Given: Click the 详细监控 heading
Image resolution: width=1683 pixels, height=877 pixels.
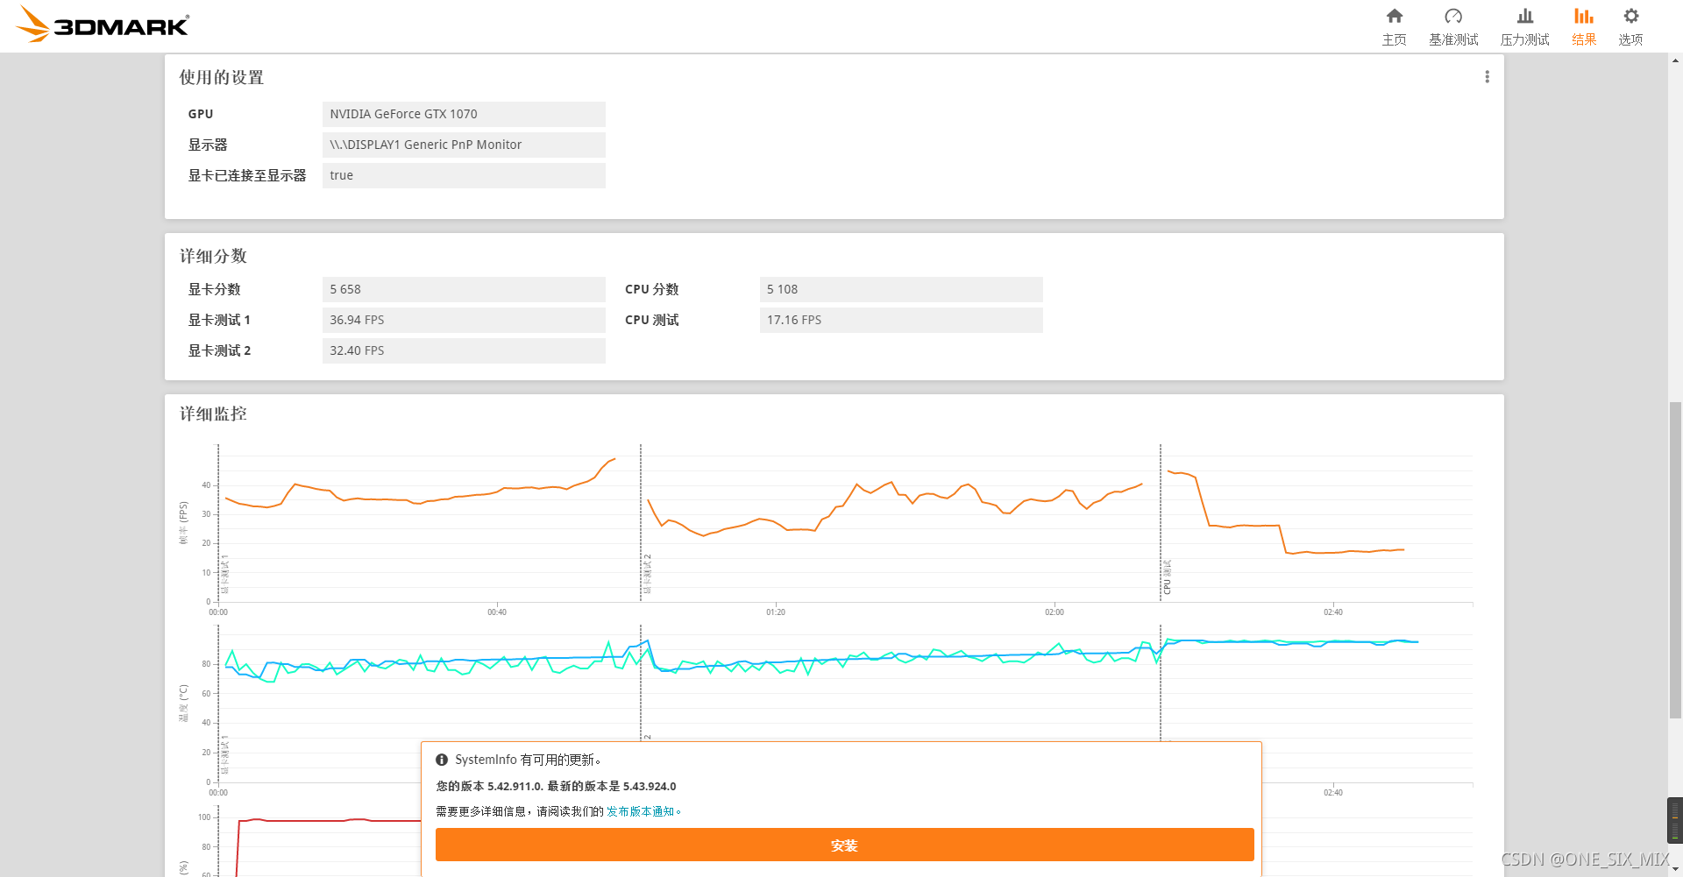Looking at the screenshot, I should click(x=213, y=414).
